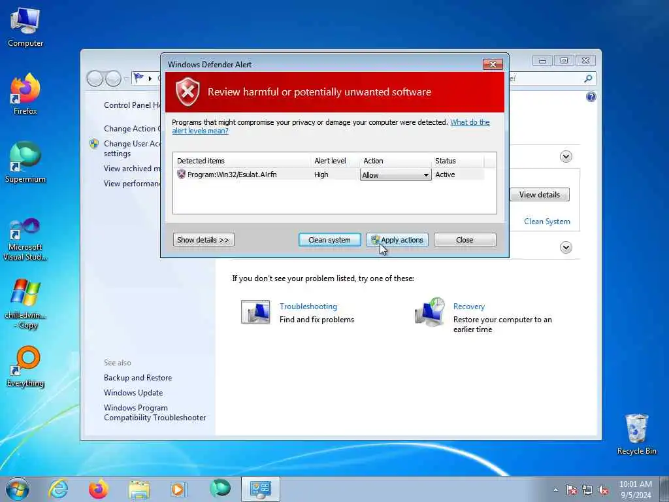Click the Change Action Center settings link
Screen dimensions: 669x502
tap(132, 129)
